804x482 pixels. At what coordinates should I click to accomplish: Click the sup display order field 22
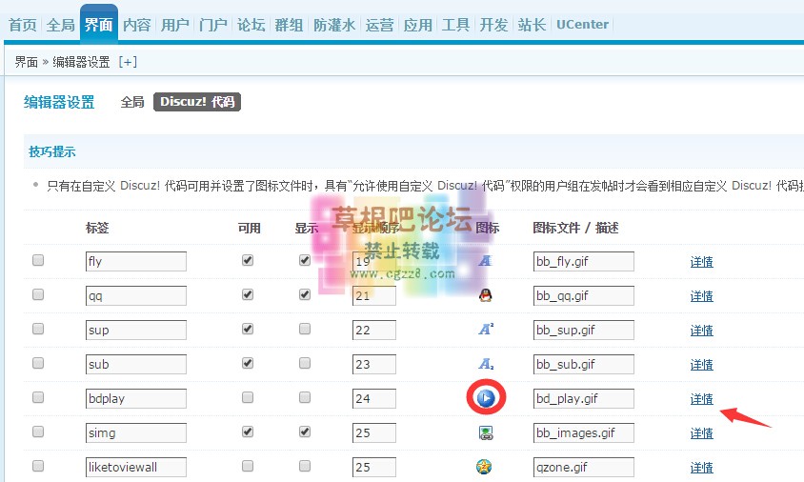(x=374, y=330)
